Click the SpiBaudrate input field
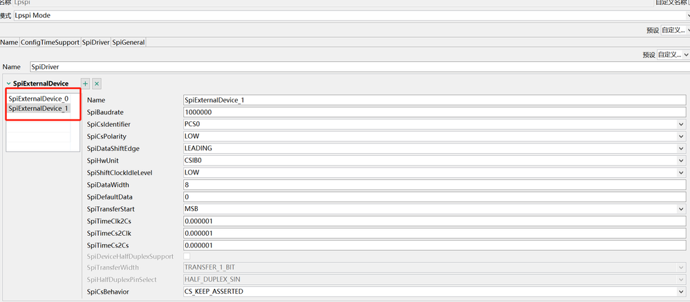Image resolution: width=690 pixels, height=302 pixels. coord(433,112)
